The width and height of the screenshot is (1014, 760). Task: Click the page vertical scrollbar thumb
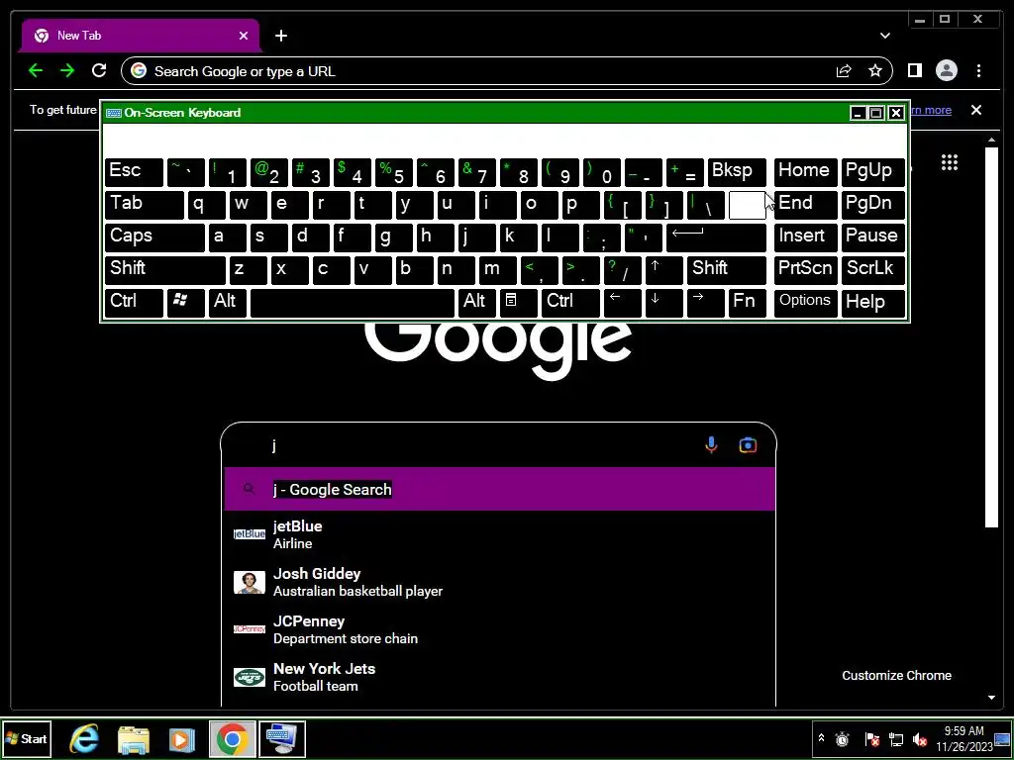991,337
